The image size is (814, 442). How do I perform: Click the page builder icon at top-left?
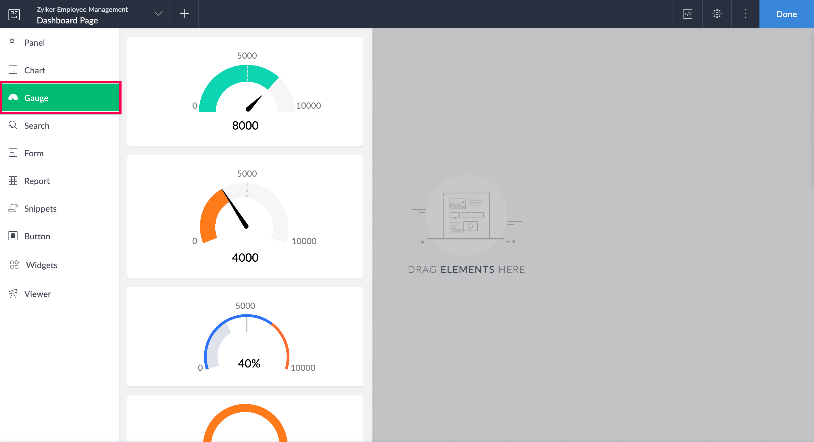[14, 14]
